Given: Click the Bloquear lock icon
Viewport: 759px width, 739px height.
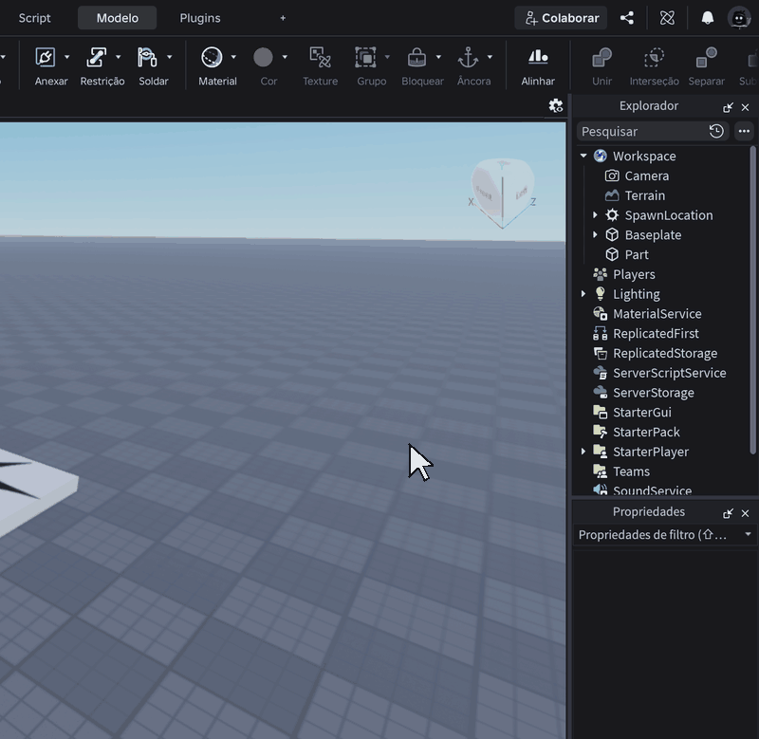Looking at the screenshot, I should coord(417,57).
